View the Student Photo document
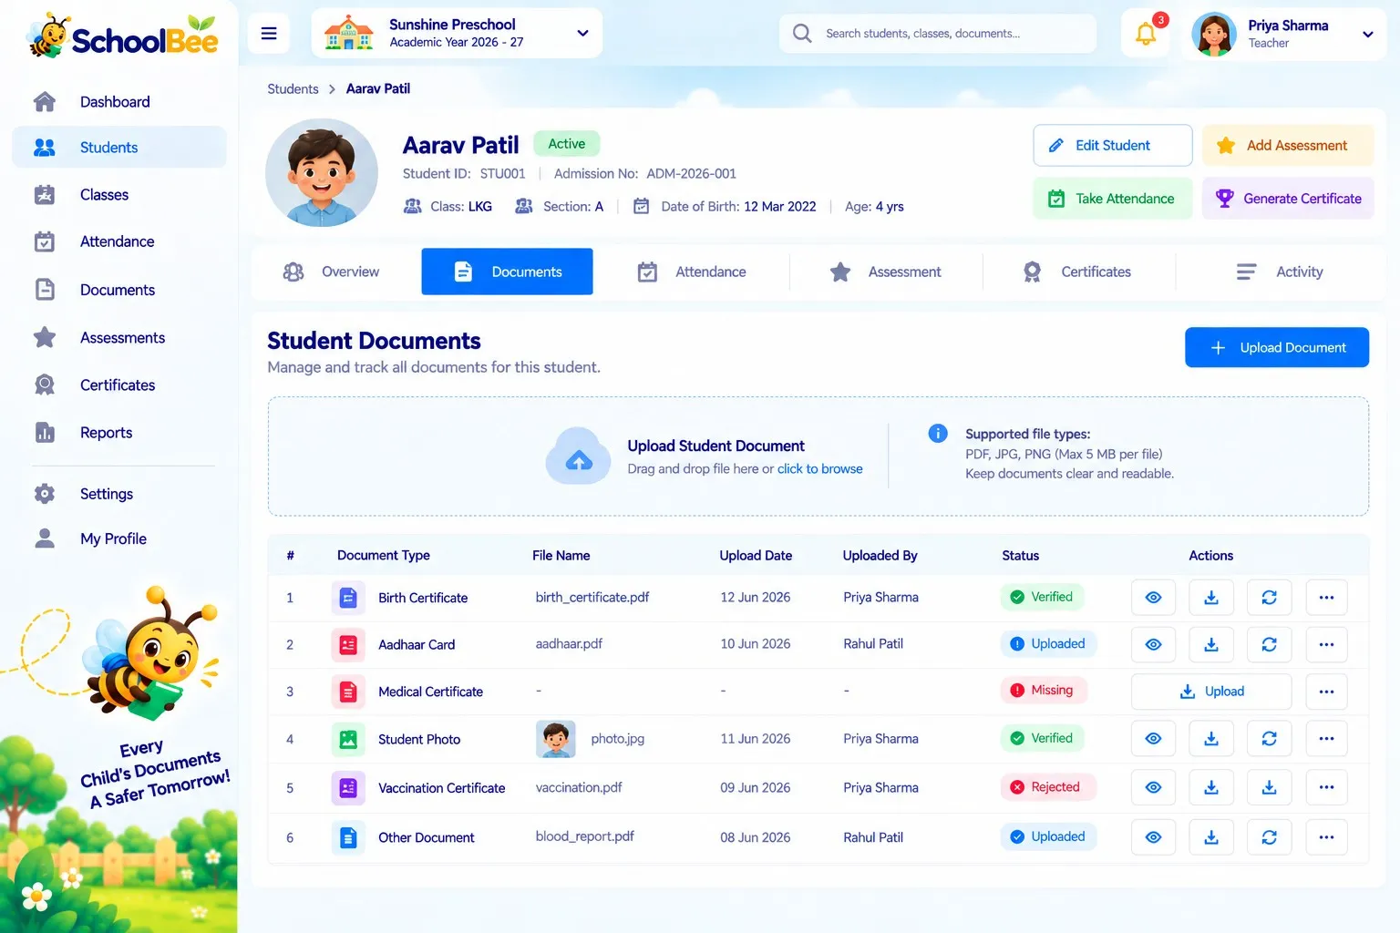Screen dimensions: 1400x933 point(1153,739)
